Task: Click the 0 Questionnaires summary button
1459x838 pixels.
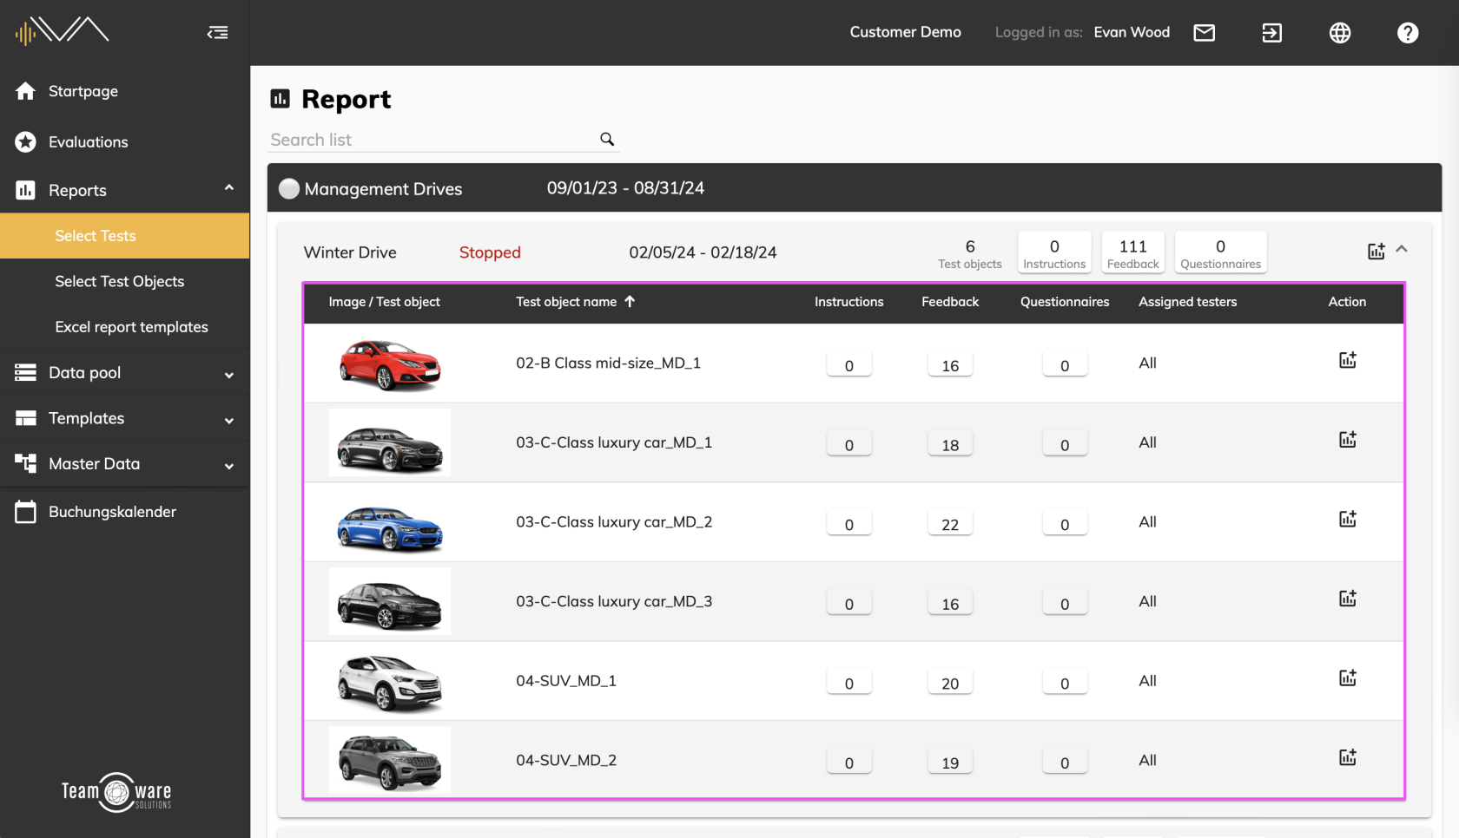Action: 1220,252
